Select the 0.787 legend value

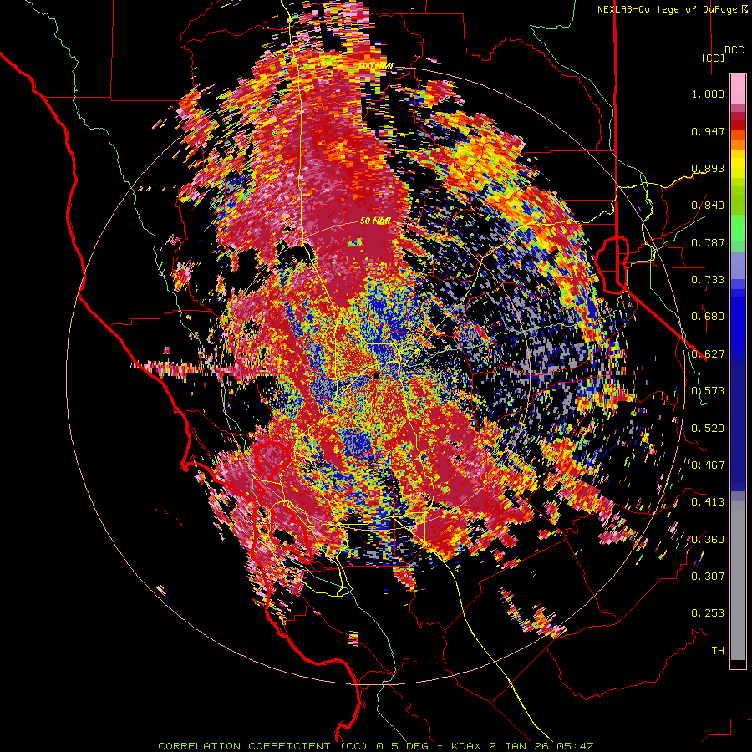coord(708,242)
